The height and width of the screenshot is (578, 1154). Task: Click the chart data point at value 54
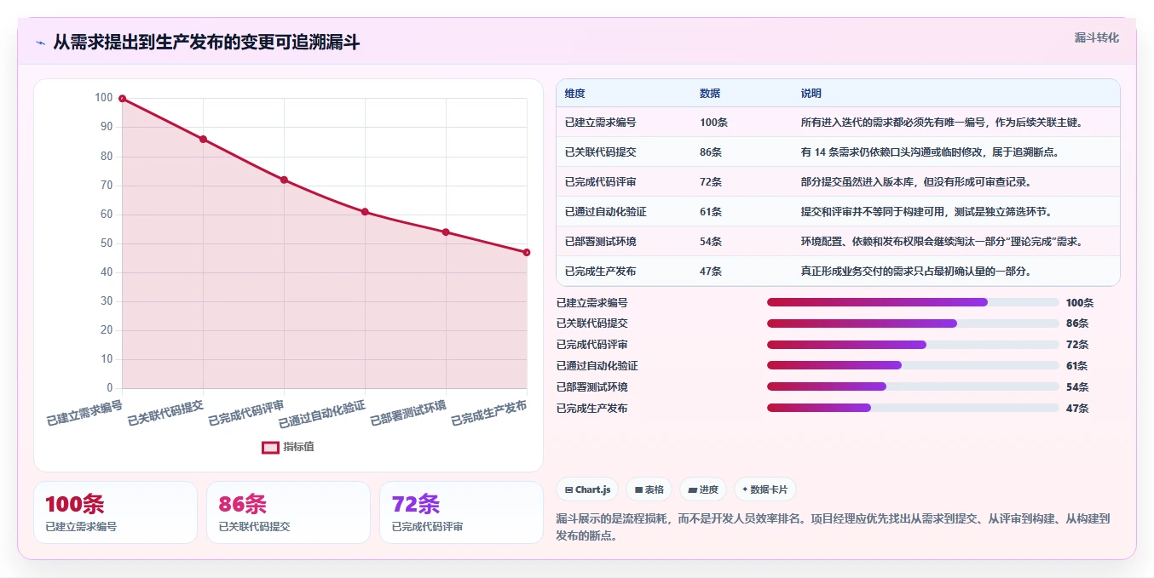pyautogui.click(x=446, y=232)
